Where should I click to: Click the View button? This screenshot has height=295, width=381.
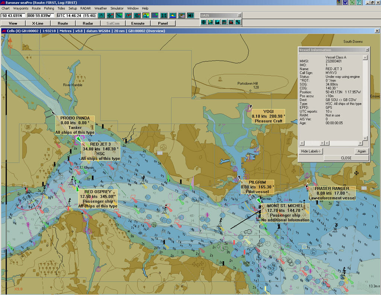13,23
